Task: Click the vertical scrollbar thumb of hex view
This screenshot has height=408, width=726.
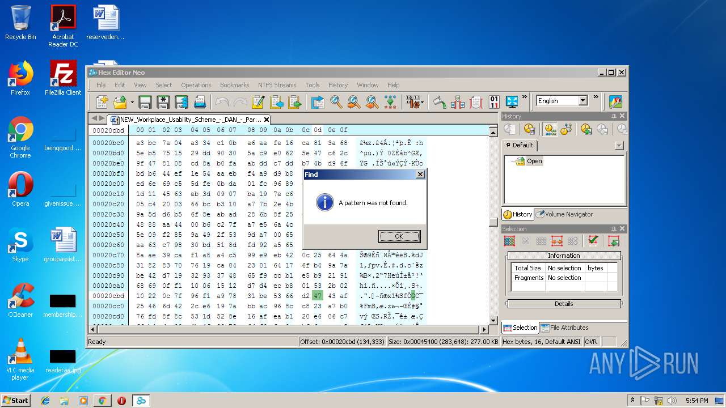Action: [493, 222]
